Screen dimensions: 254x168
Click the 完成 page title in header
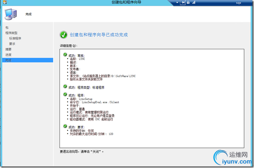(28, 14)
